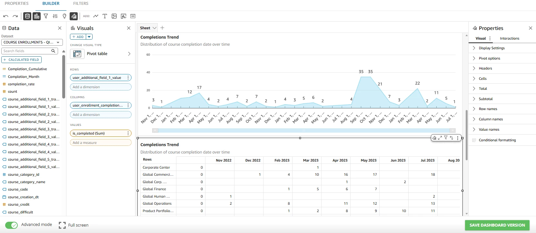Screen dimensions: 536x233
Task: Click the chart's horizontal range slider bar
Action: coord(304,130)
